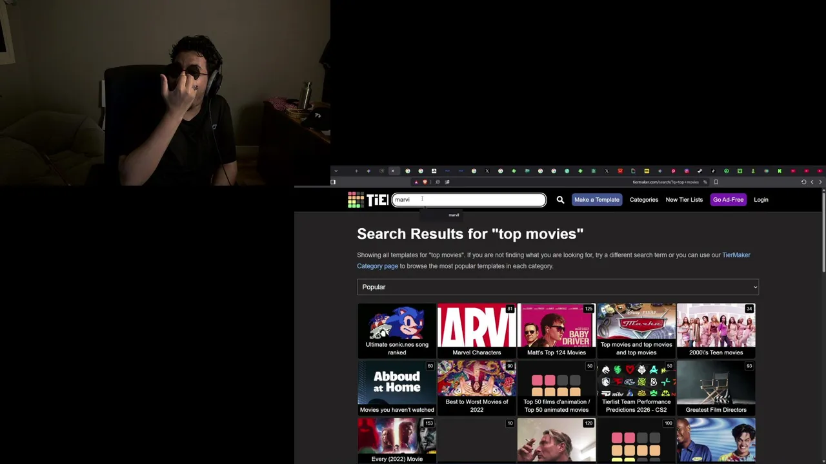
Task: Open the Brave Rewards triangle icon
Action: click(416, 182)
